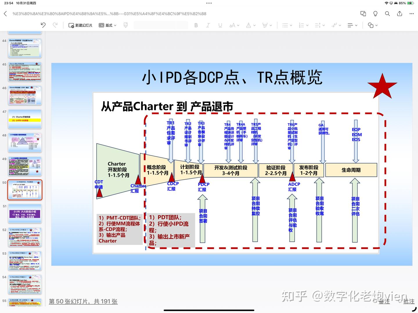Image resolution: width=418 pixels, height=313 pixels.
Task: Select slide 47 thumbnail in sidebar
Action: [25, 119]
